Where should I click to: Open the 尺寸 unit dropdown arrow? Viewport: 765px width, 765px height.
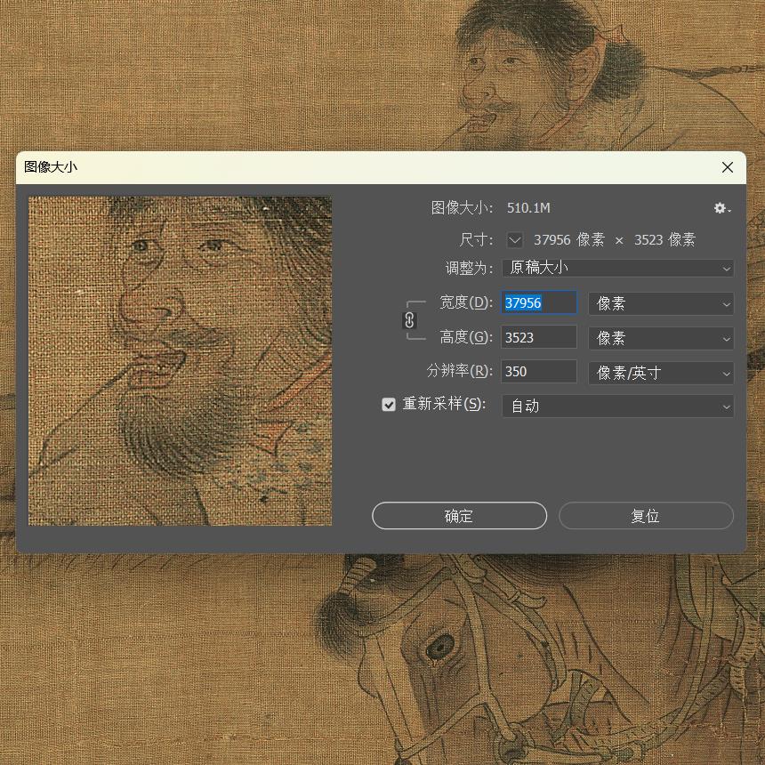[515, 239]
